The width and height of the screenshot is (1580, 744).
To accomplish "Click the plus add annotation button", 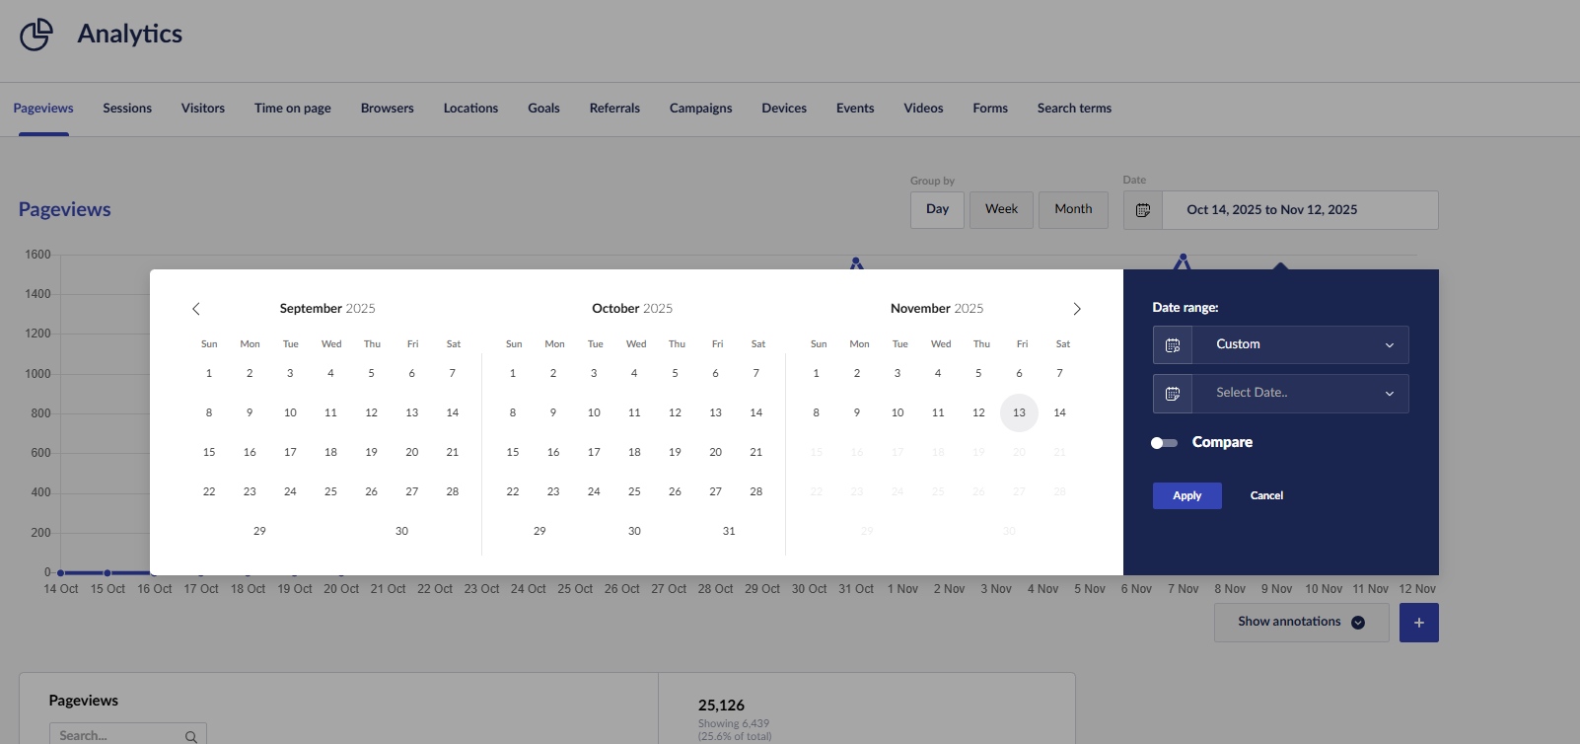I will point(1418,623).
